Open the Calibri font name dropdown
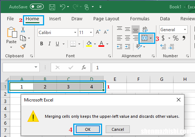The image size is (195, 137). pos(75,32)
